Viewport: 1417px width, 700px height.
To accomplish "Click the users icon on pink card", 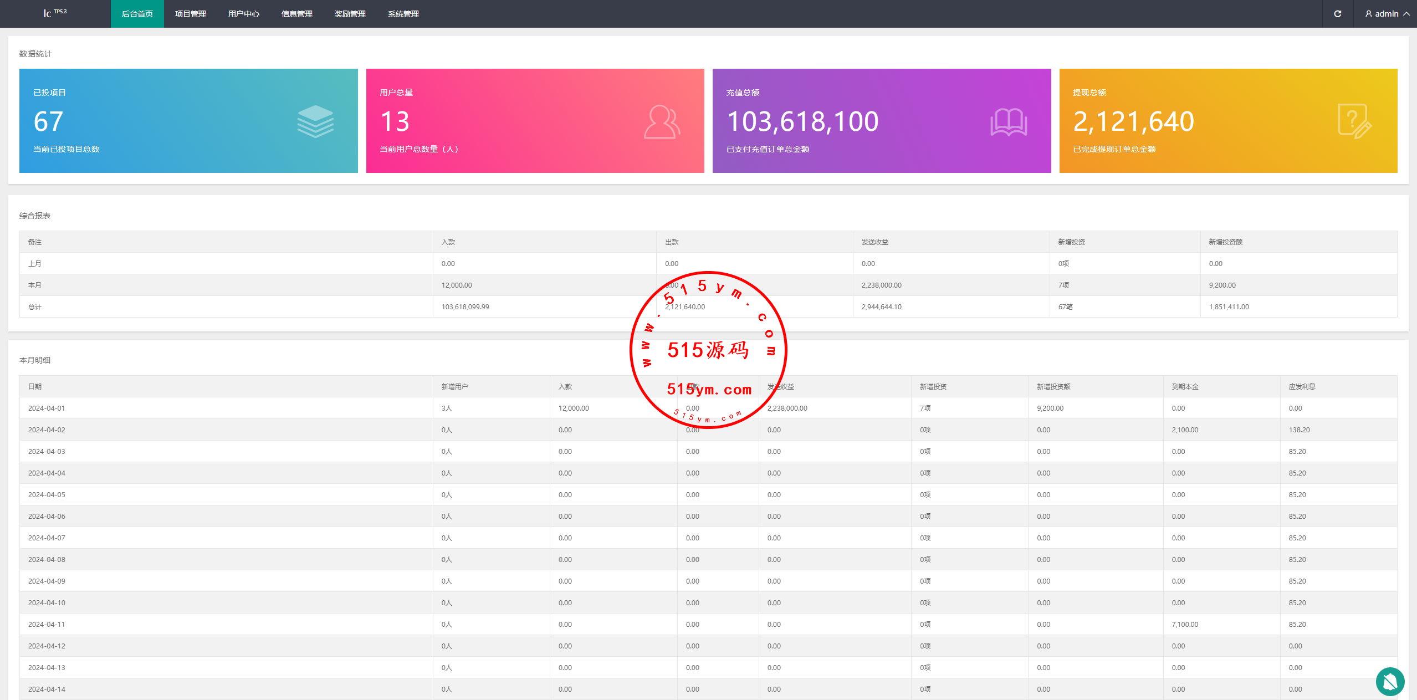I will [x=661, y=121].
